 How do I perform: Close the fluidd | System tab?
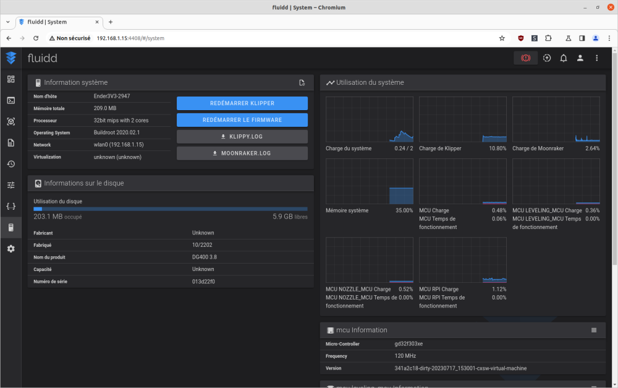point(97,22)
